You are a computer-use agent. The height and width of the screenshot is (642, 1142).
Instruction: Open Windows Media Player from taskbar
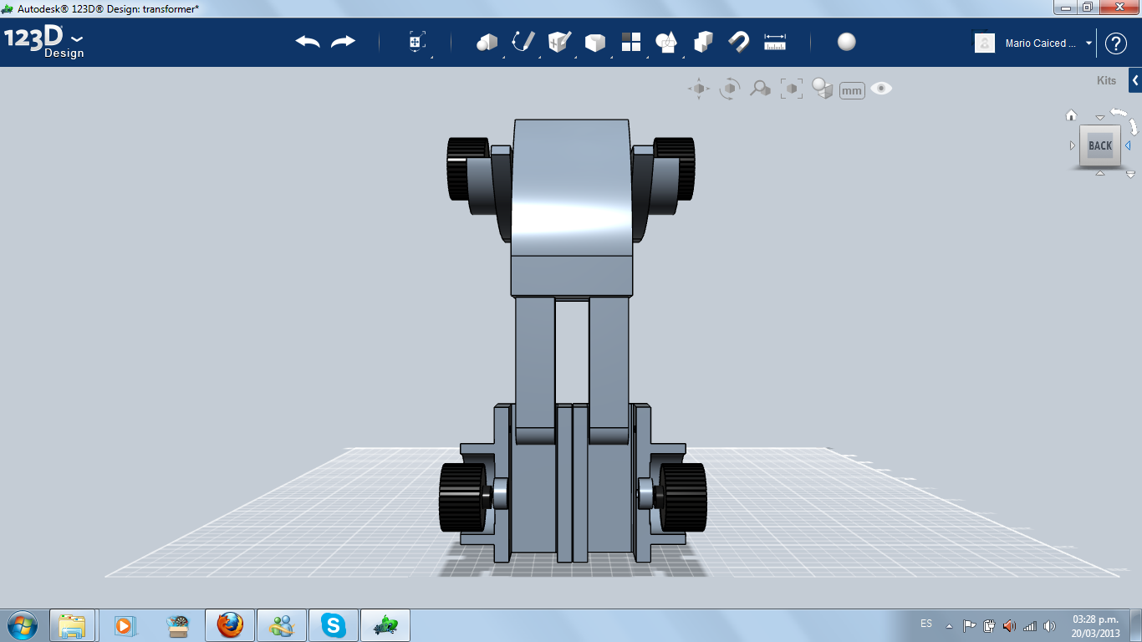124,624
